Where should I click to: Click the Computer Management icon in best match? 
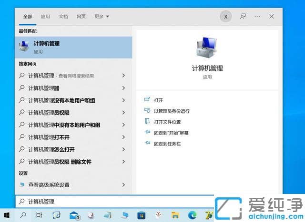[x=24, y=47]
